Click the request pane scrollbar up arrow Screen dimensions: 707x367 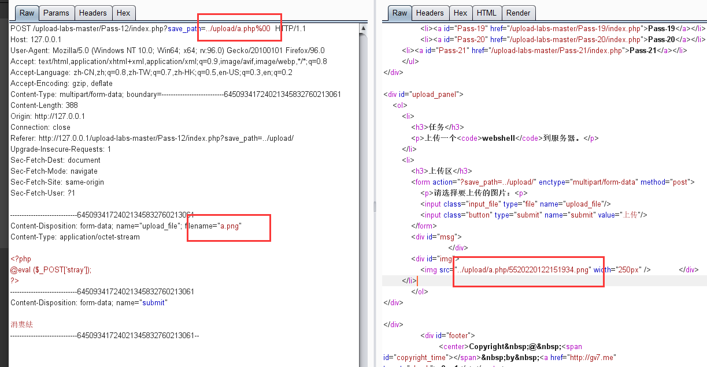[x=363, y=28]
